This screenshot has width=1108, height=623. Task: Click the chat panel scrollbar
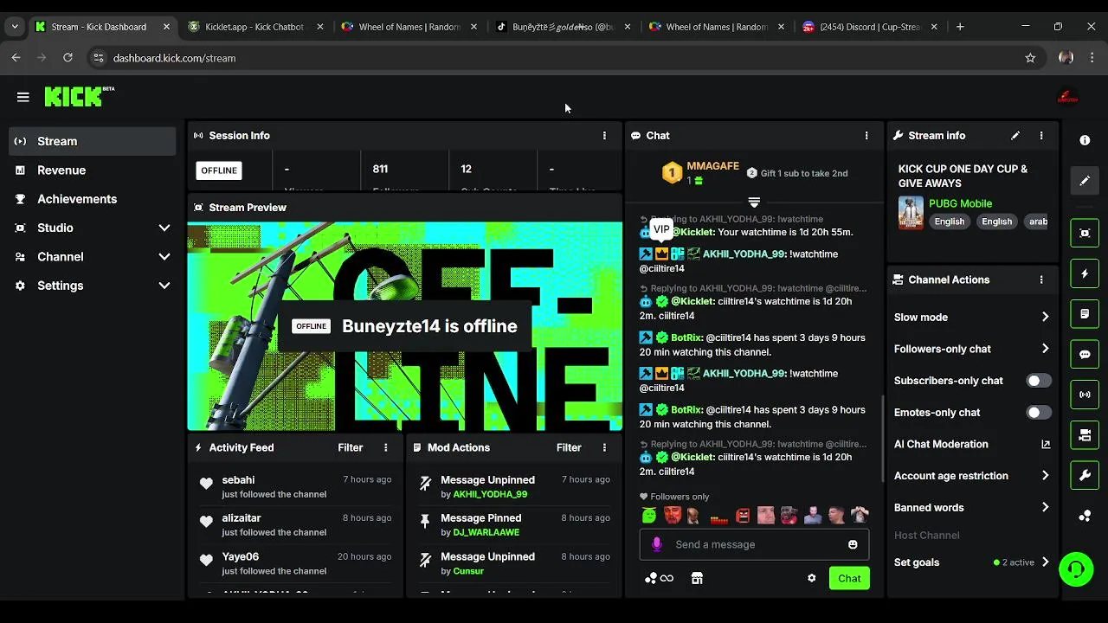[883, 439]
